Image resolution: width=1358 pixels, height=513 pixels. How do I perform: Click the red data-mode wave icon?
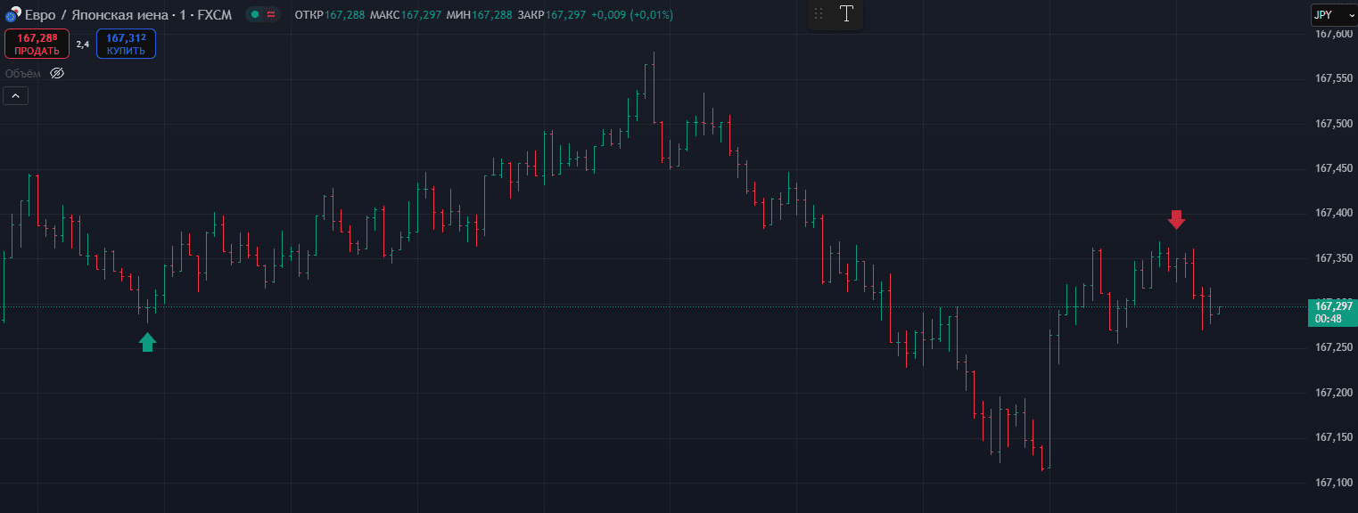[270, 15]
